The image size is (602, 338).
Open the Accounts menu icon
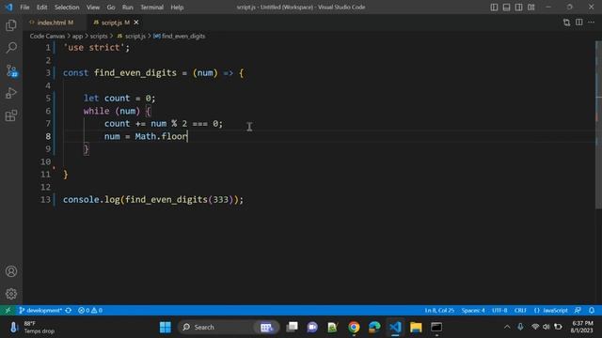click(x=11, y=271)
